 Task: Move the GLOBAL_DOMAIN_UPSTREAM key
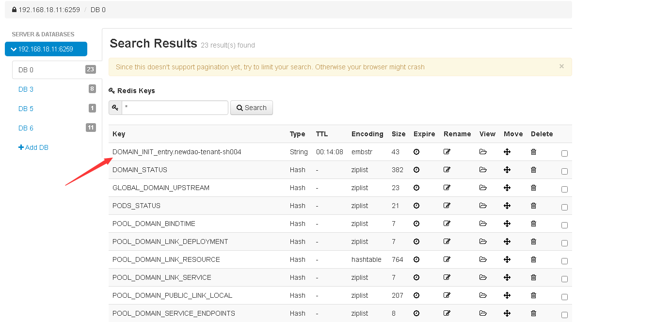pyautogui.click(x=507, y=188)
